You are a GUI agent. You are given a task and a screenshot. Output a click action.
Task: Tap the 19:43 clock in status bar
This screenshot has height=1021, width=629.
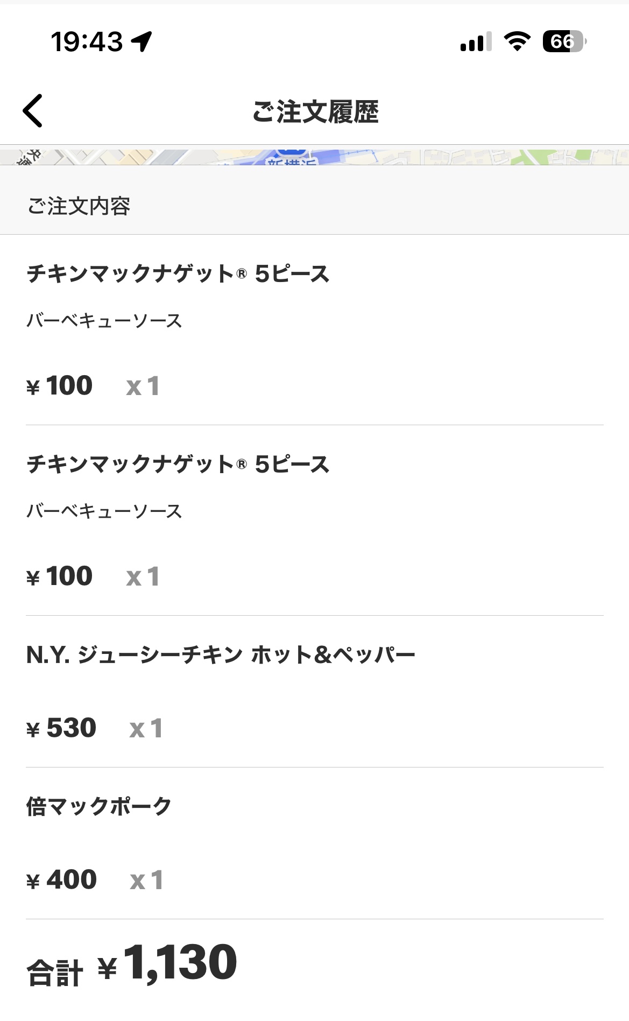coord(87,41)
